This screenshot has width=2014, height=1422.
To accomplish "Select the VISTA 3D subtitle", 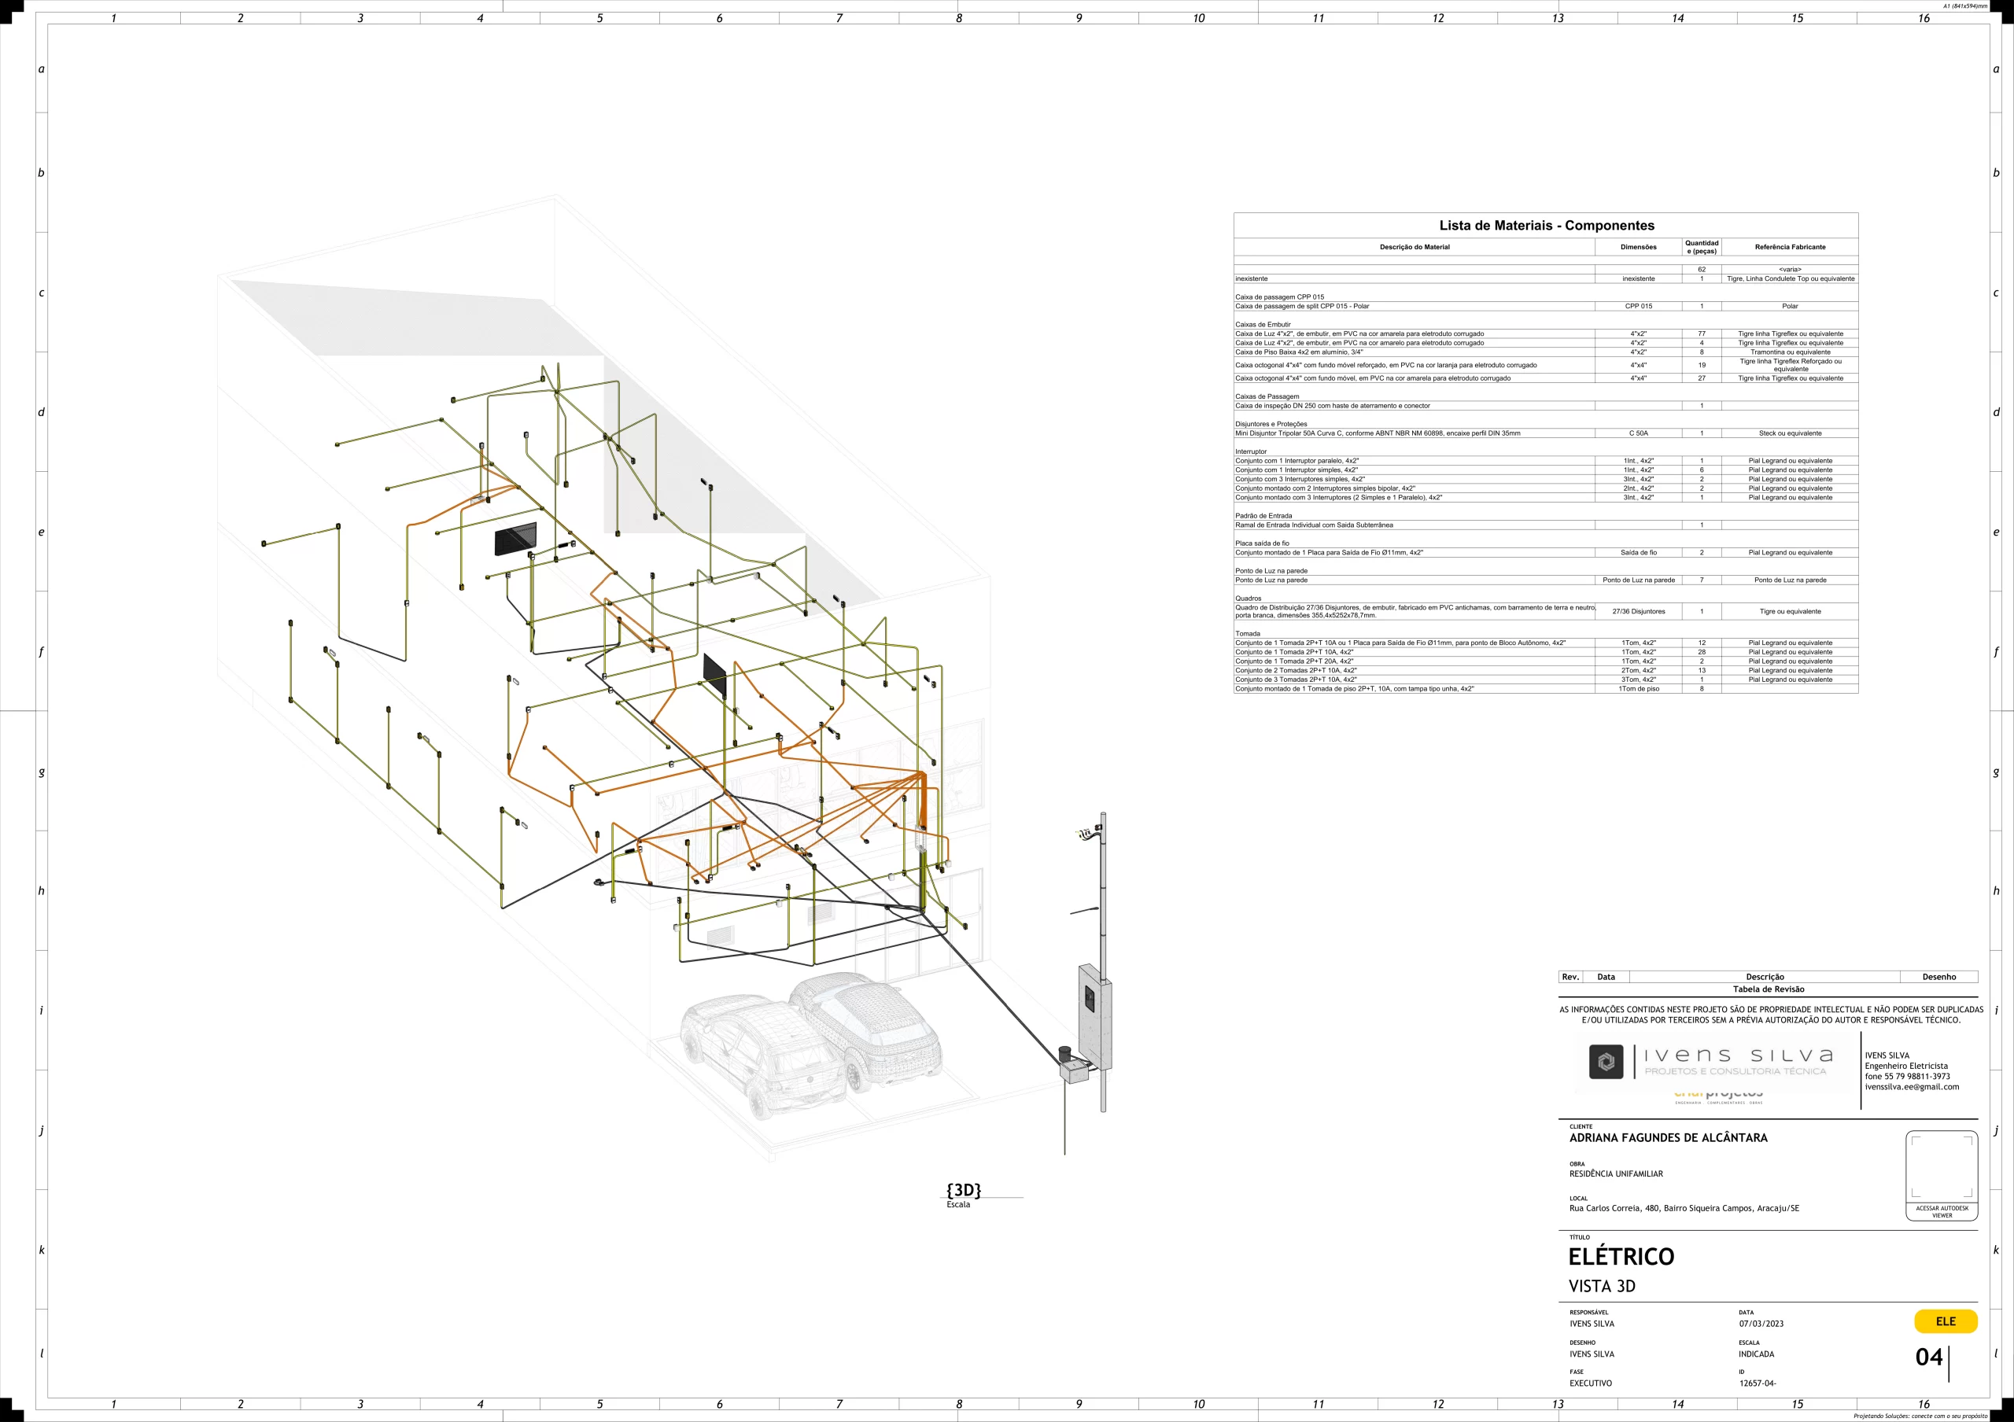I will click(x=1602, y=1286).
